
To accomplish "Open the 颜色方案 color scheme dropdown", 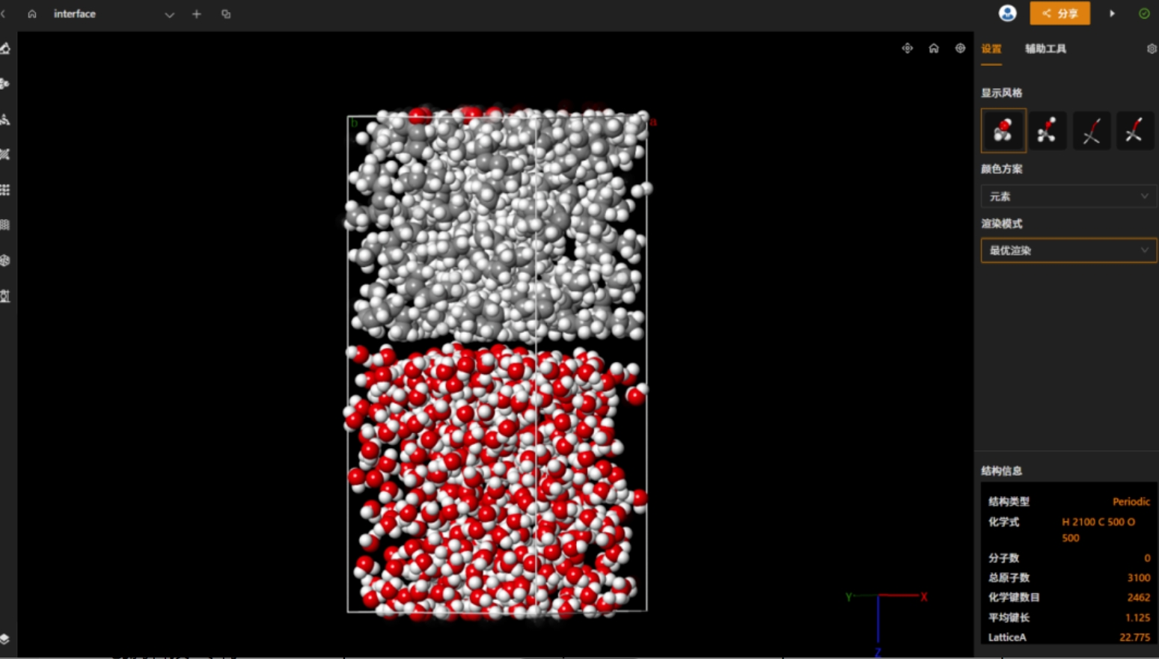I will 1068,196.
